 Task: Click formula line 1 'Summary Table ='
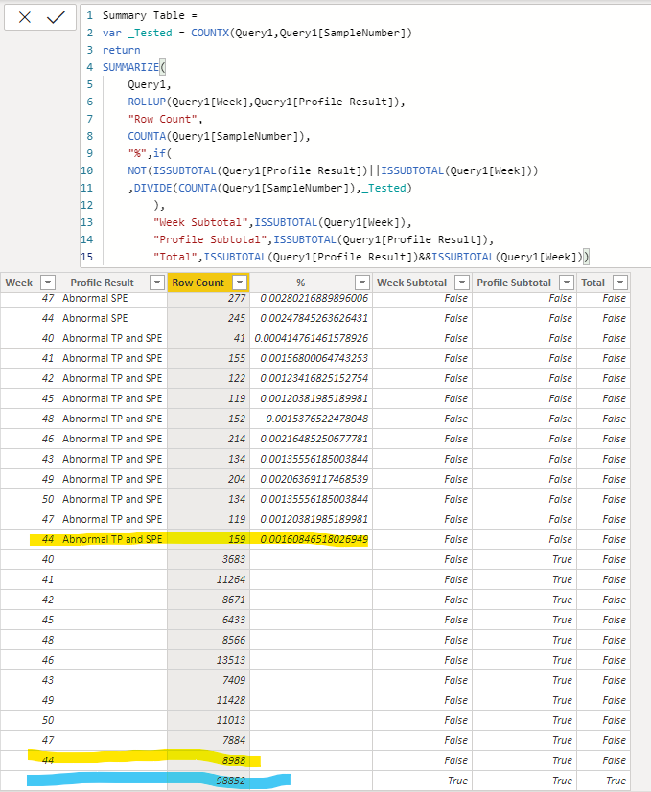(150, 15)
